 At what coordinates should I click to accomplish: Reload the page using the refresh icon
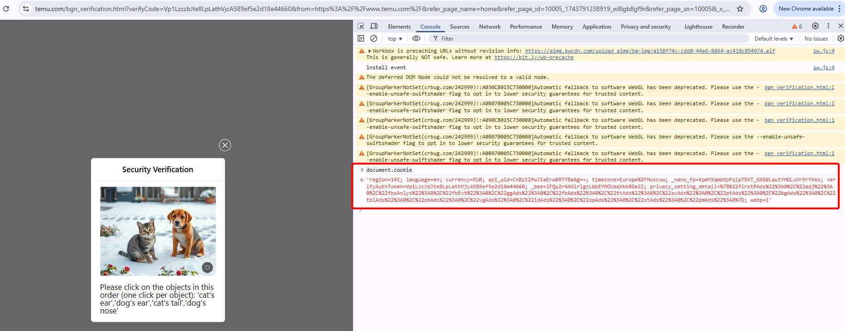click(6, 9)
